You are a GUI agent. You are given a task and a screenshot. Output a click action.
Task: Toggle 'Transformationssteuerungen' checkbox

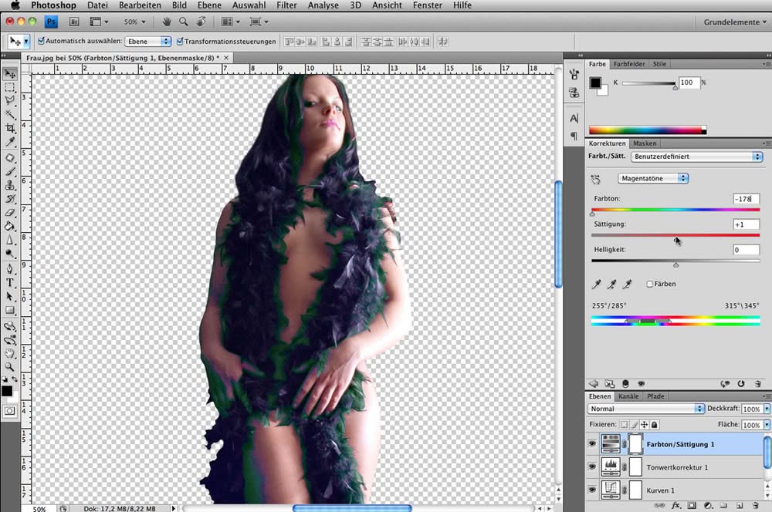pos(180,42)
